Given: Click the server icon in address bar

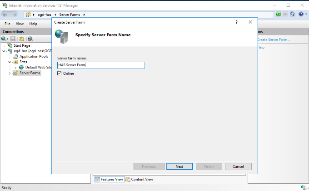Looking at the screenshot, I should [28, 15].
